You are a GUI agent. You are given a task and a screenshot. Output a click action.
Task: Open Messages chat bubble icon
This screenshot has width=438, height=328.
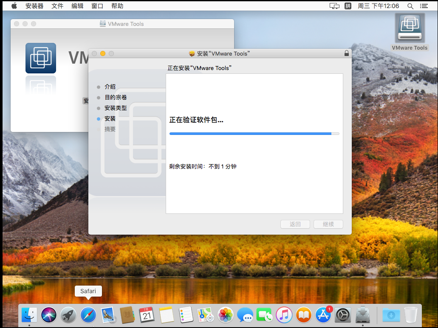pos(245,315)
